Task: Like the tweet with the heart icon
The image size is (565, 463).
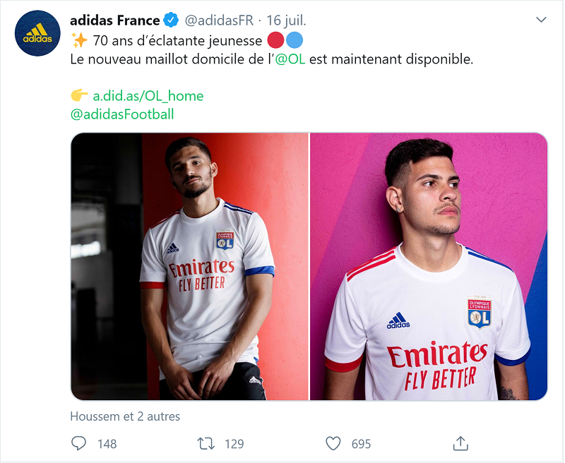Action: [x=333, y=443]
